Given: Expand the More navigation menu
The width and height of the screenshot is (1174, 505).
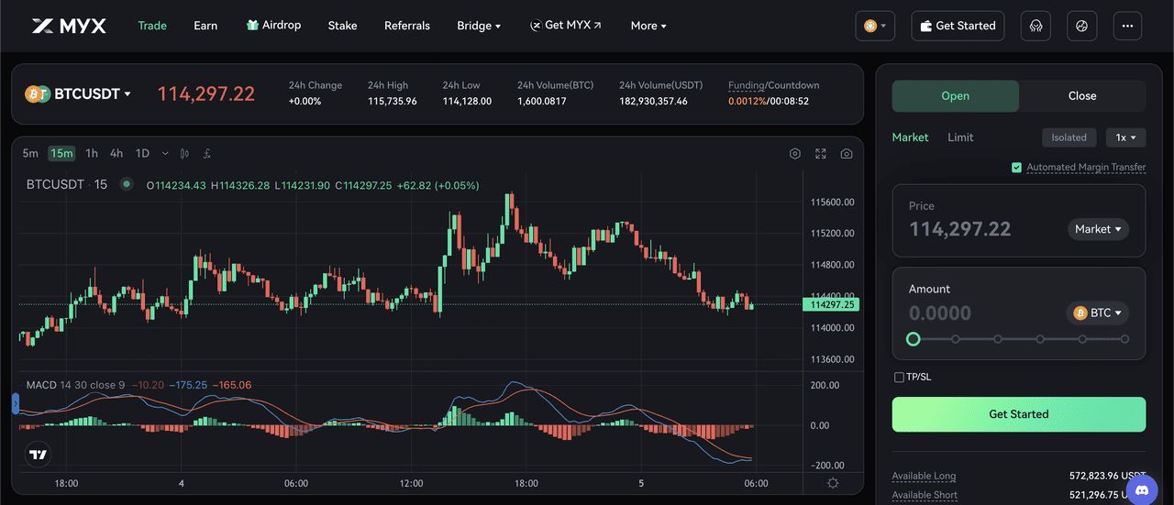Looking at the screenshot, I should (x=648, y=26).
